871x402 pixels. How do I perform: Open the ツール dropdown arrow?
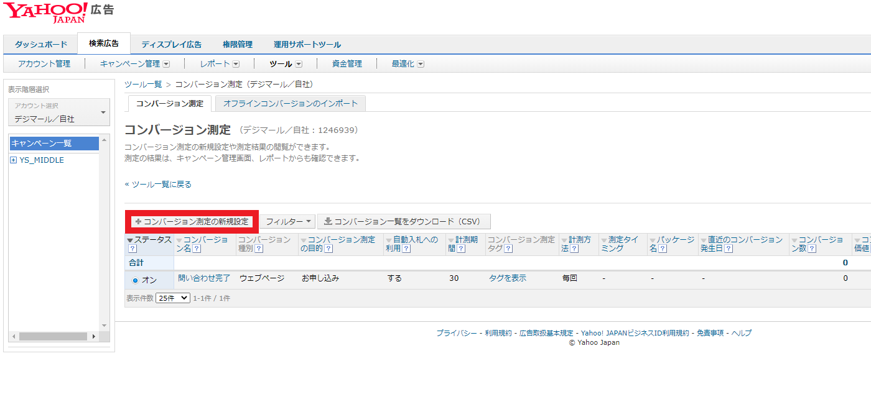299,64
